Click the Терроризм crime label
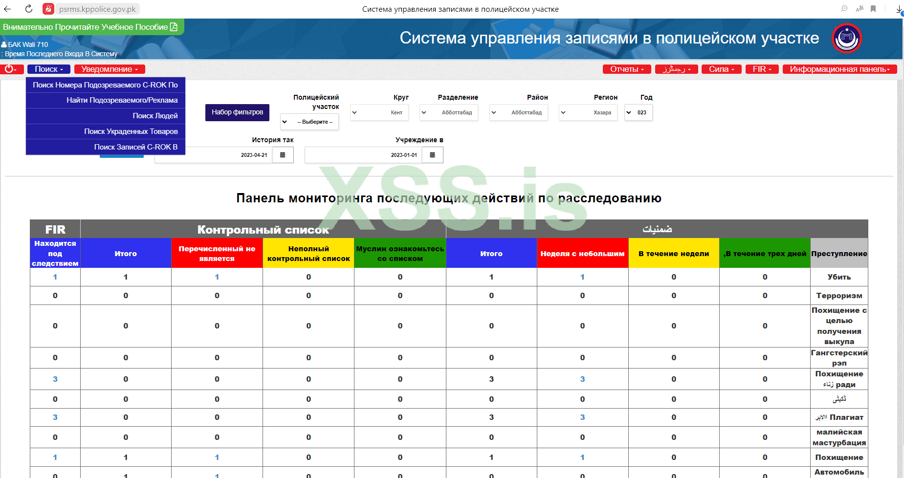The width and height of the screenshot is (904, 478). pos(839,296)
